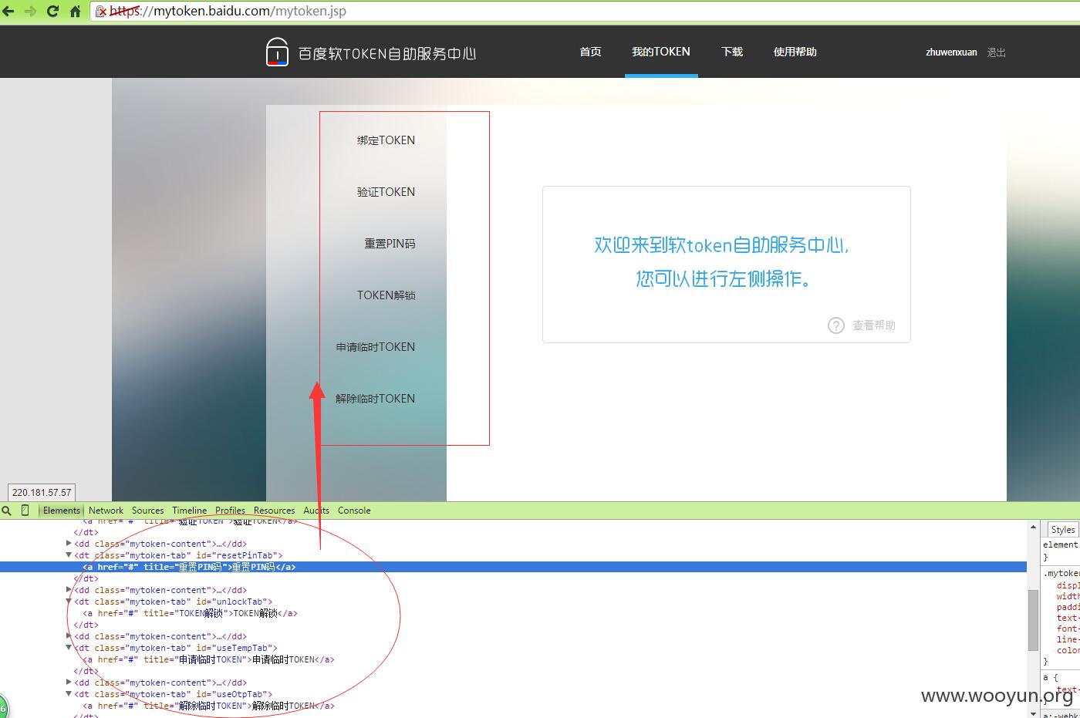Switch to the Network DevTools tab
The width and height of the screenshot is (1080, 718).
[x=106, y=511]
